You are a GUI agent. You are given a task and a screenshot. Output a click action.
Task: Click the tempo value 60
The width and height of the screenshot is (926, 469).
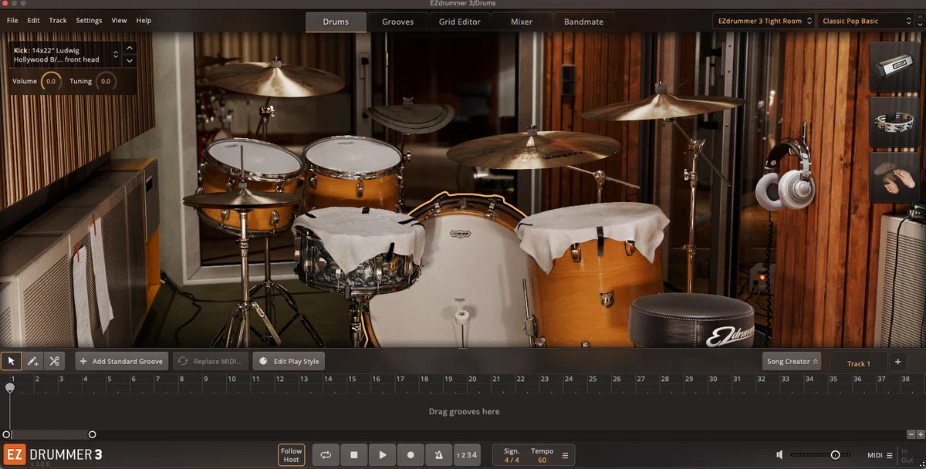542,461
